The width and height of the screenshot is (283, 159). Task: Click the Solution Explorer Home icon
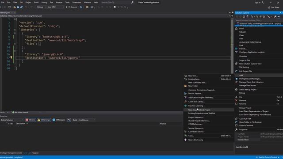244,17
